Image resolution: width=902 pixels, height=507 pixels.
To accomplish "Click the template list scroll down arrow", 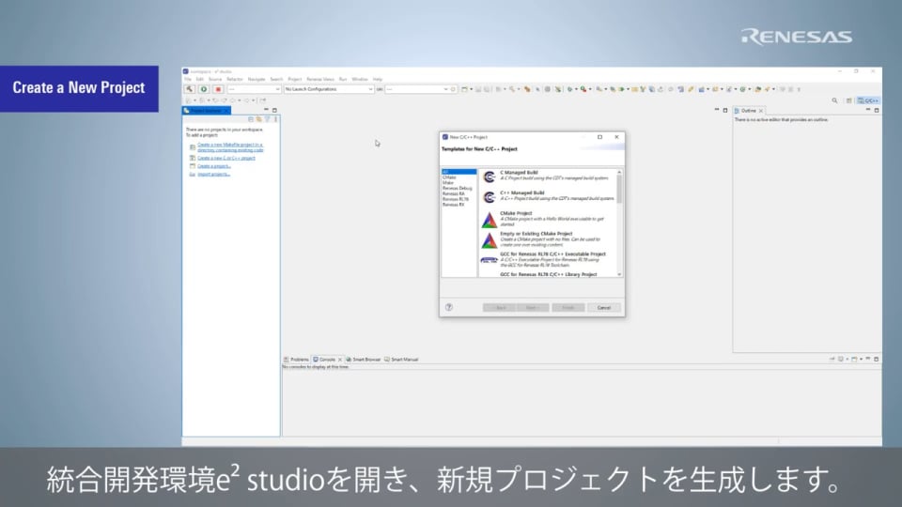I will pos(619,274).
